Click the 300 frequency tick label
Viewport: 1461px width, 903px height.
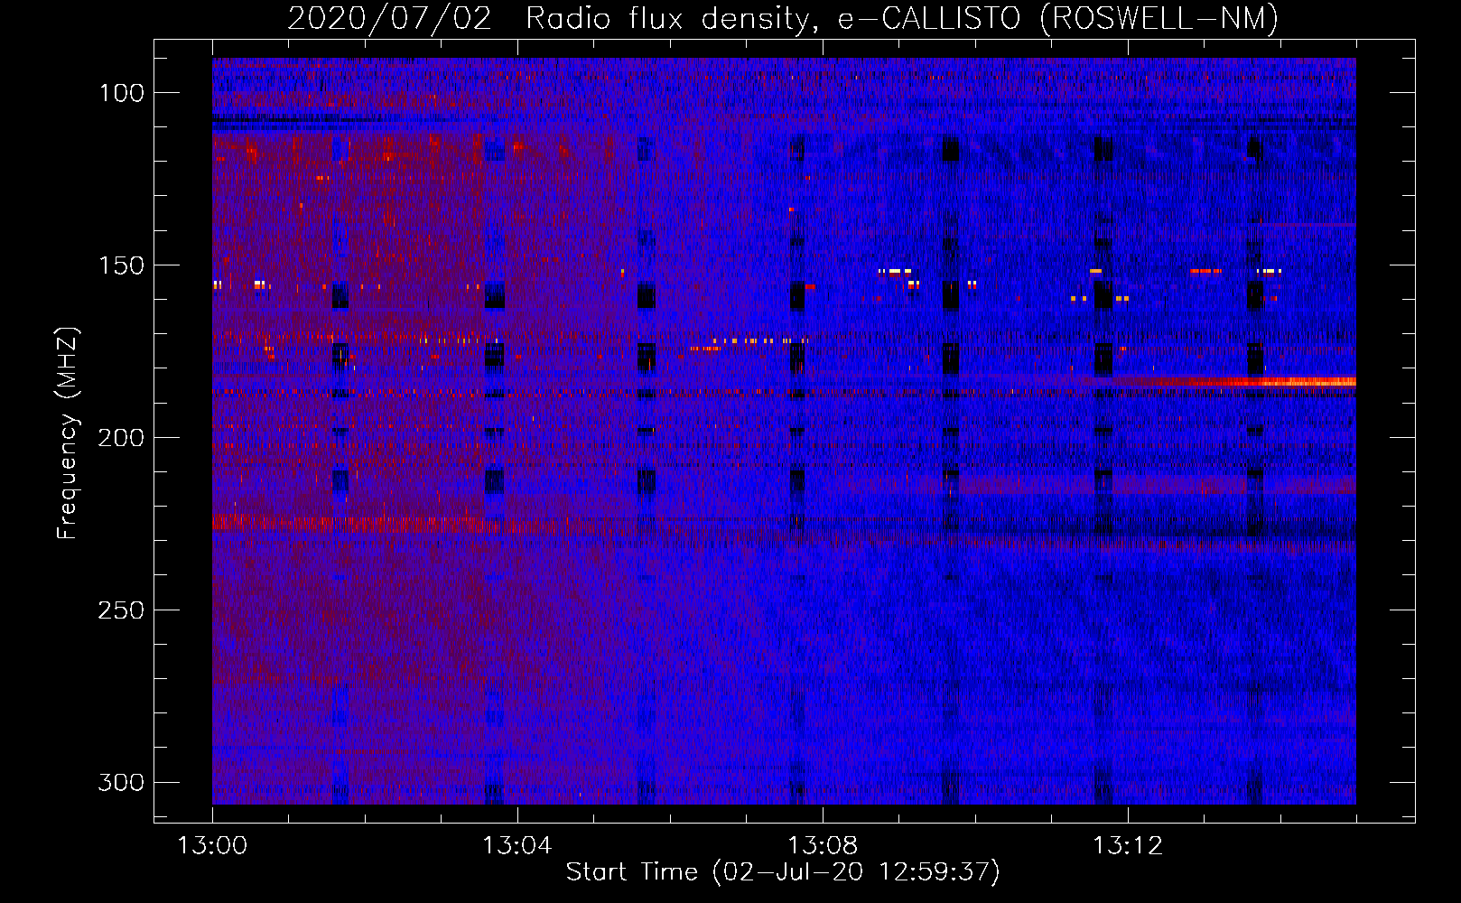click(x=121, y=782)
